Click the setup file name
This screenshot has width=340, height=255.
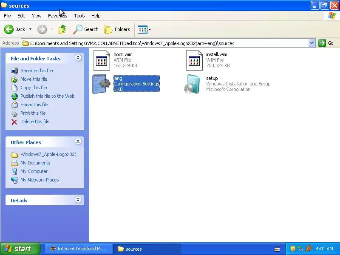tap(212, 78)
